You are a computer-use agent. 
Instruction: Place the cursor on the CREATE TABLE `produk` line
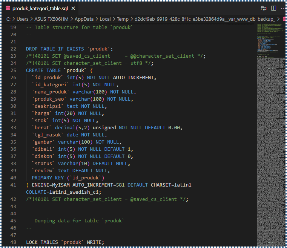point(59,70)
